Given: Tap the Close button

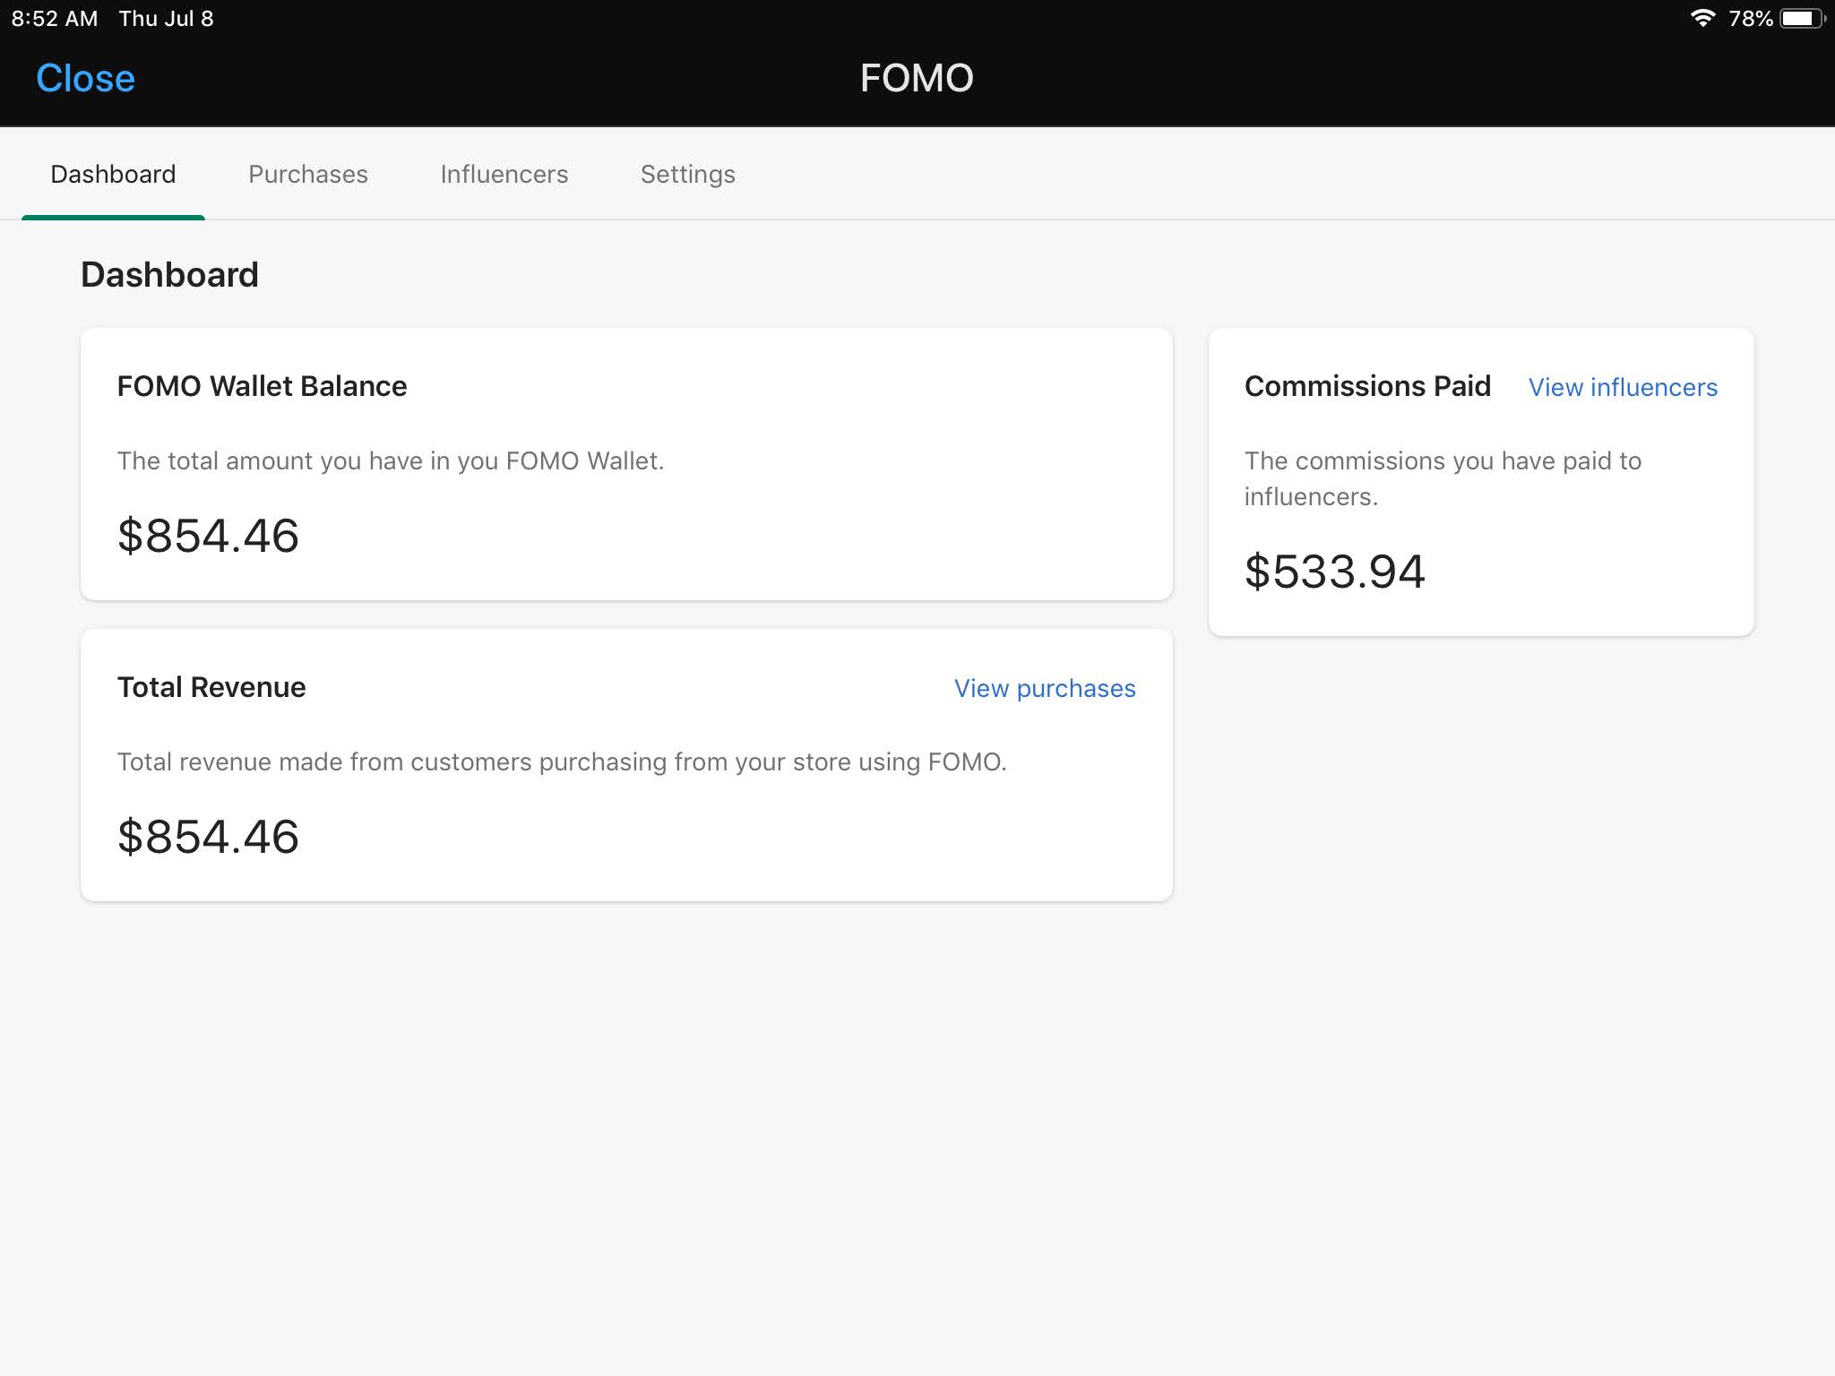Looking at the screenshot, I should [x=85, y=78].
